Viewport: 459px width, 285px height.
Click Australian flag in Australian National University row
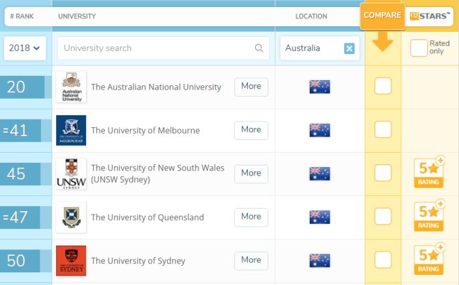pyautogui.click(x=319, y=87)
